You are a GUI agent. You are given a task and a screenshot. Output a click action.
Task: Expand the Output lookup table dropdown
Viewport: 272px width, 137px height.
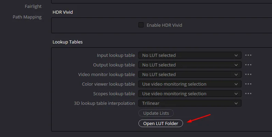[x=190, y=65]
